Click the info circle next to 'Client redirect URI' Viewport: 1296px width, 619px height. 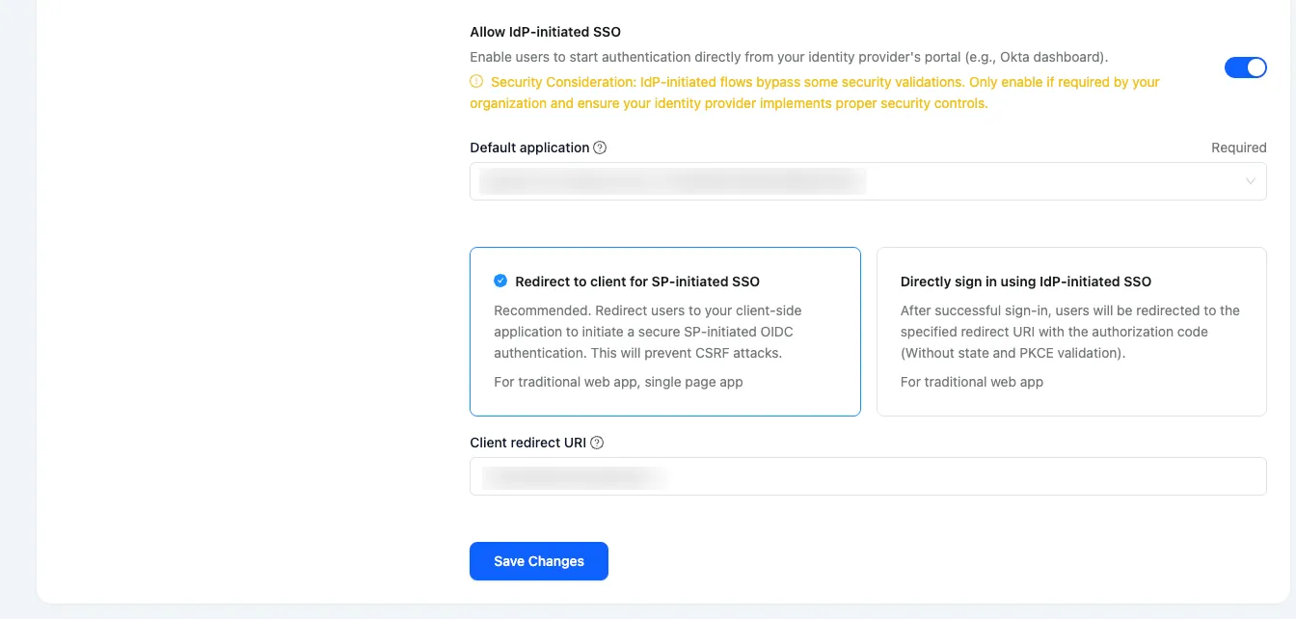click(597, 443)
